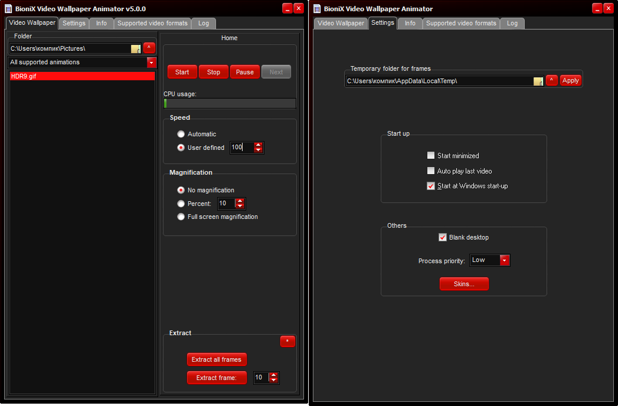This screenshot has height=406, width=618.
Task: Decrease Extract frame number with down arrow
Action: click(x=273, y=380)
